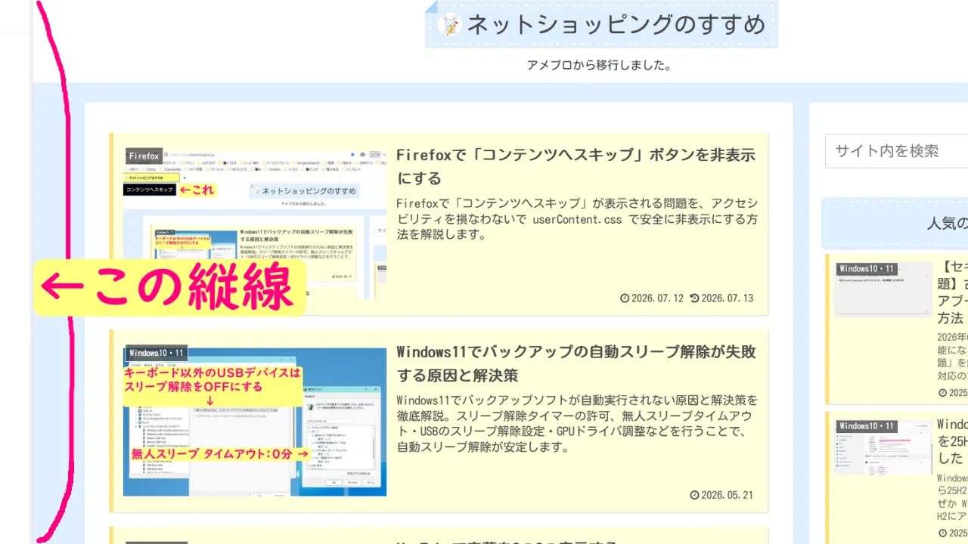Click the Windows11 backup article description snippet
Image resolution: width=968 pixels, height=544 pixels.
click(x=577, y=423)
